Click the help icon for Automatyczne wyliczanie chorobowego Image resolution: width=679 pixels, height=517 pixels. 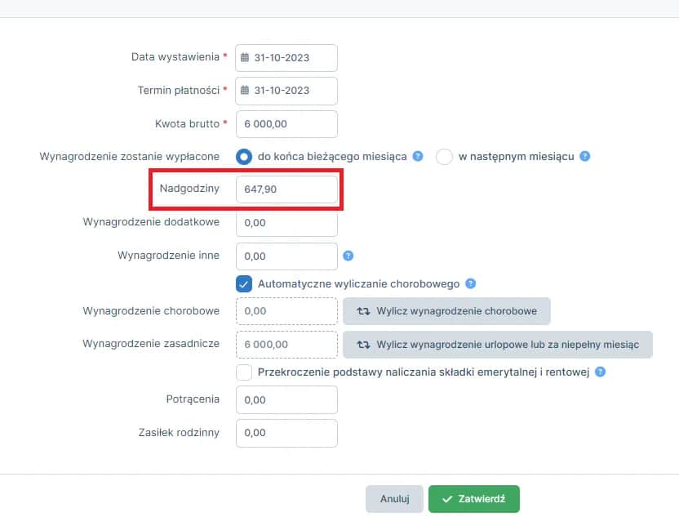[470, 284]
